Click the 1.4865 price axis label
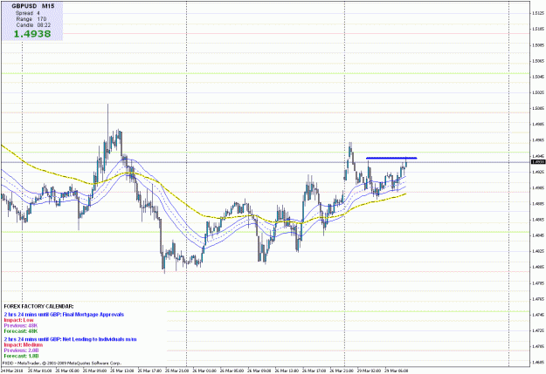This screenshot has width=546, height=374. [x=538, y=220]
